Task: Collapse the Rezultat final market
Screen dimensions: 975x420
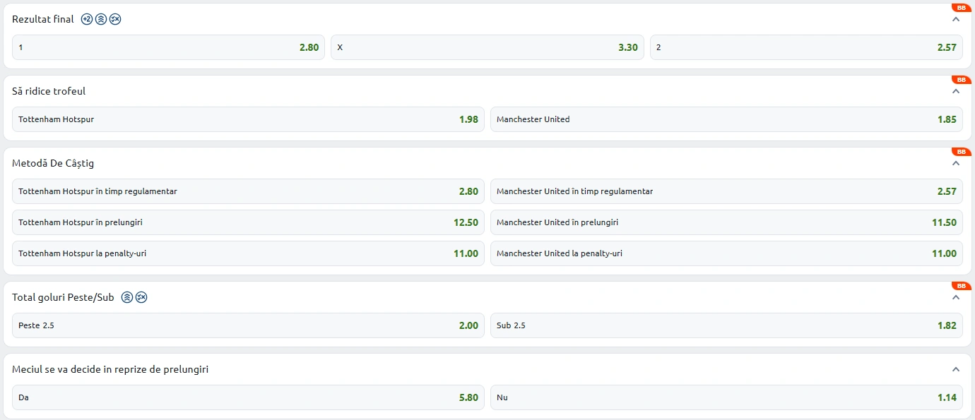Action: [x=956, y=19]
